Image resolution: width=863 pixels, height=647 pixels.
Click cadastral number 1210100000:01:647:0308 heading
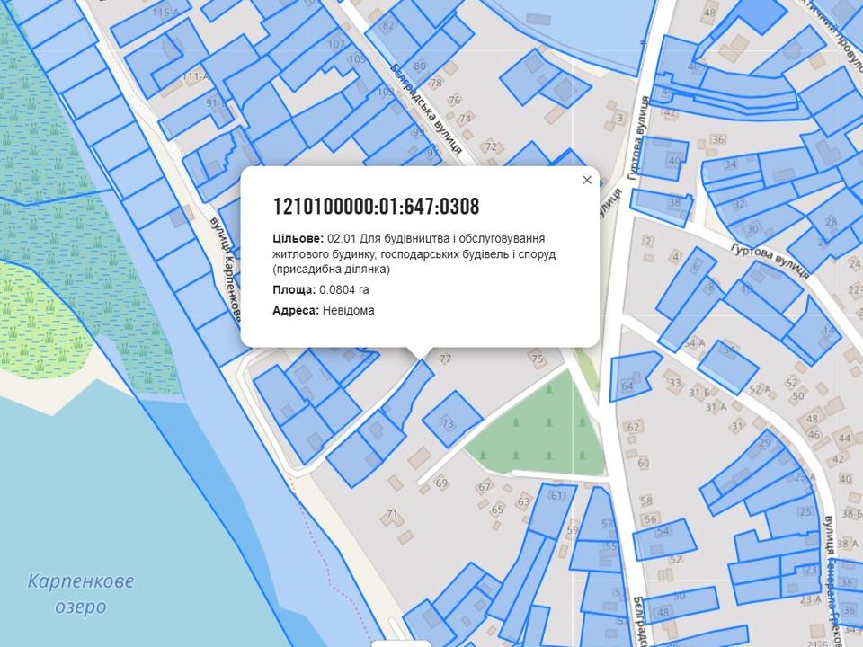(376, 207)
